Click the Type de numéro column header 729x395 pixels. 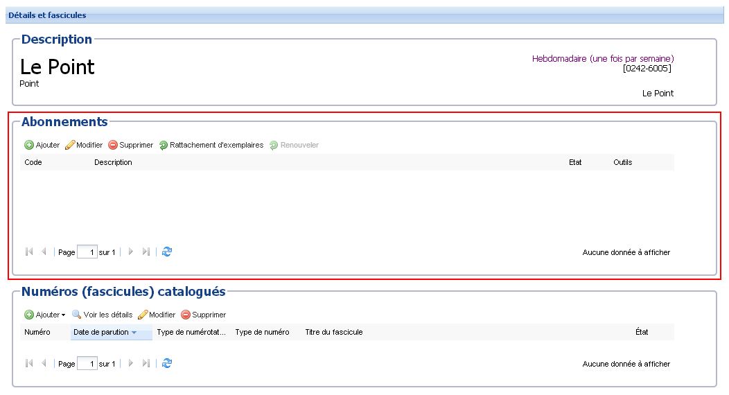[x=262, y=332]
